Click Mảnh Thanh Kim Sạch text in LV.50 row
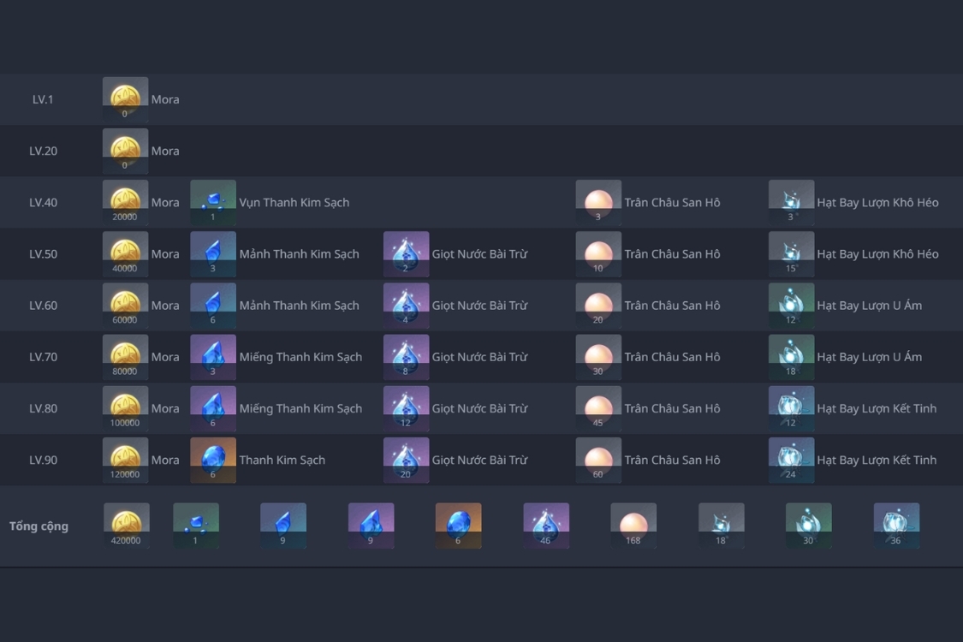The height and width of the screenshot is (642, 963). pos(299,254)
